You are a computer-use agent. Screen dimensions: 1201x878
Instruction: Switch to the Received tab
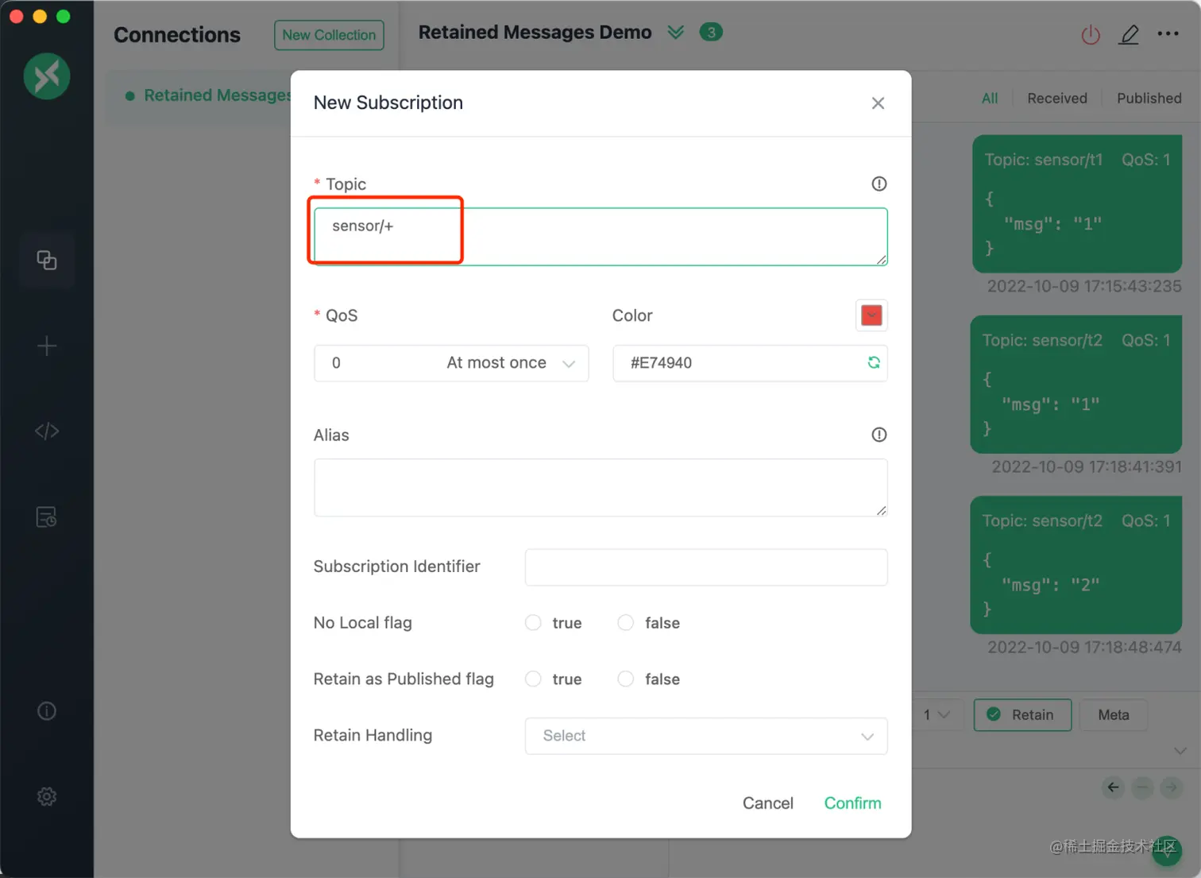point(1057,99)
